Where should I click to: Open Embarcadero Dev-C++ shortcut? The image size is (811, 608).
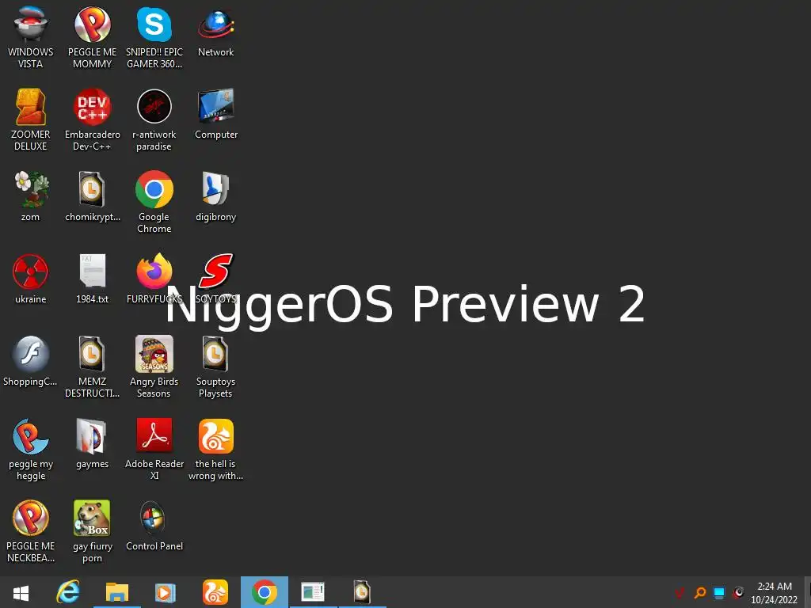coord(92,120)
